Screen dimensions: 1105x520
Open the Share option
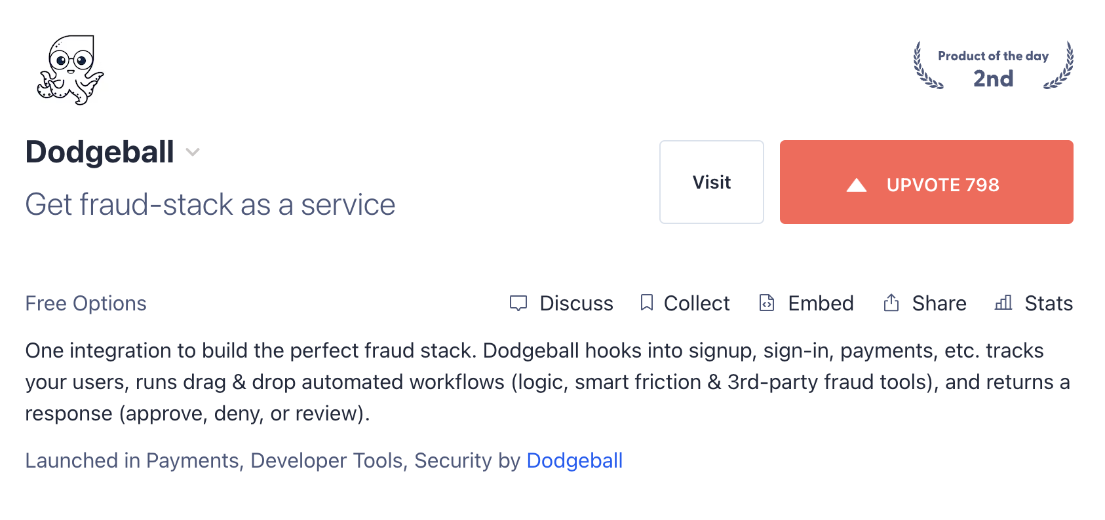(x=939, y=303)
